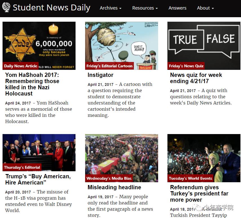The height and width of the screenshot is (218, 241).
Task: Open the Instigator cartoon headline
Action: click(x=100, y=75)
